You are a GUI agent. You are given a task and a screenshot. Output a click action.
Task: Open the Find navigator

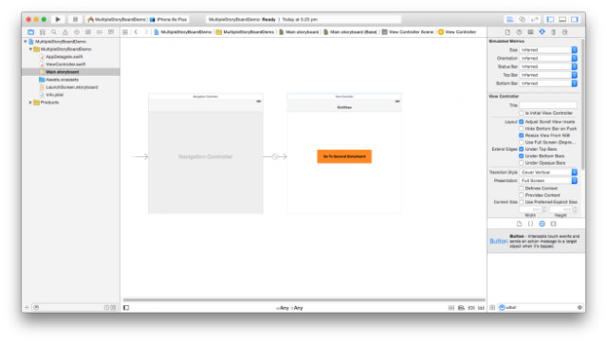54,32
